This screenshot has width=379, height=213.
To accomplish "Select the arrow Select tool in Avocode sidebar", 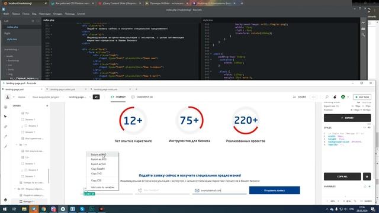I will (x=5, y=117).
